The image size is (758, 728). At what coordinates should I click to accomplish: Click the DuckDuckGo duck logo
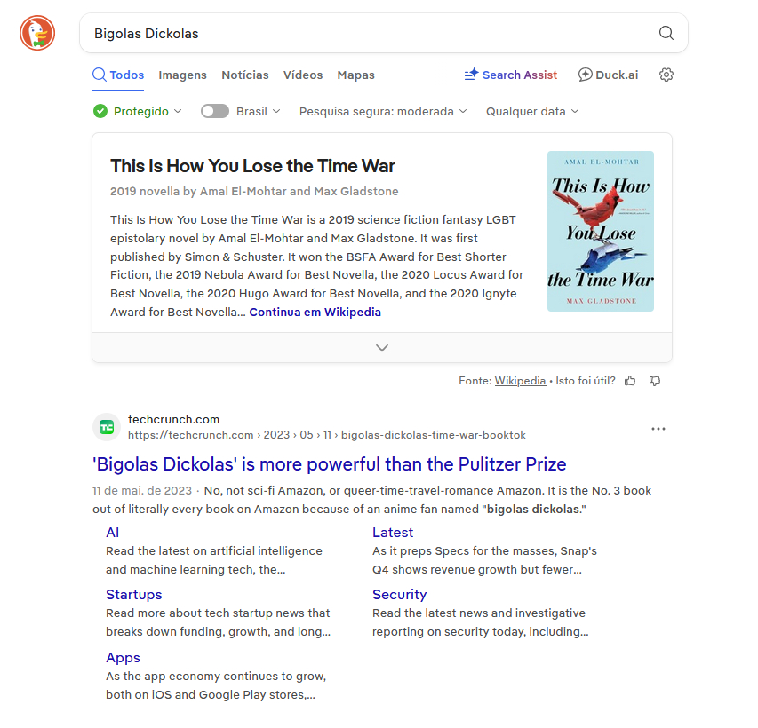pos(37,34)
